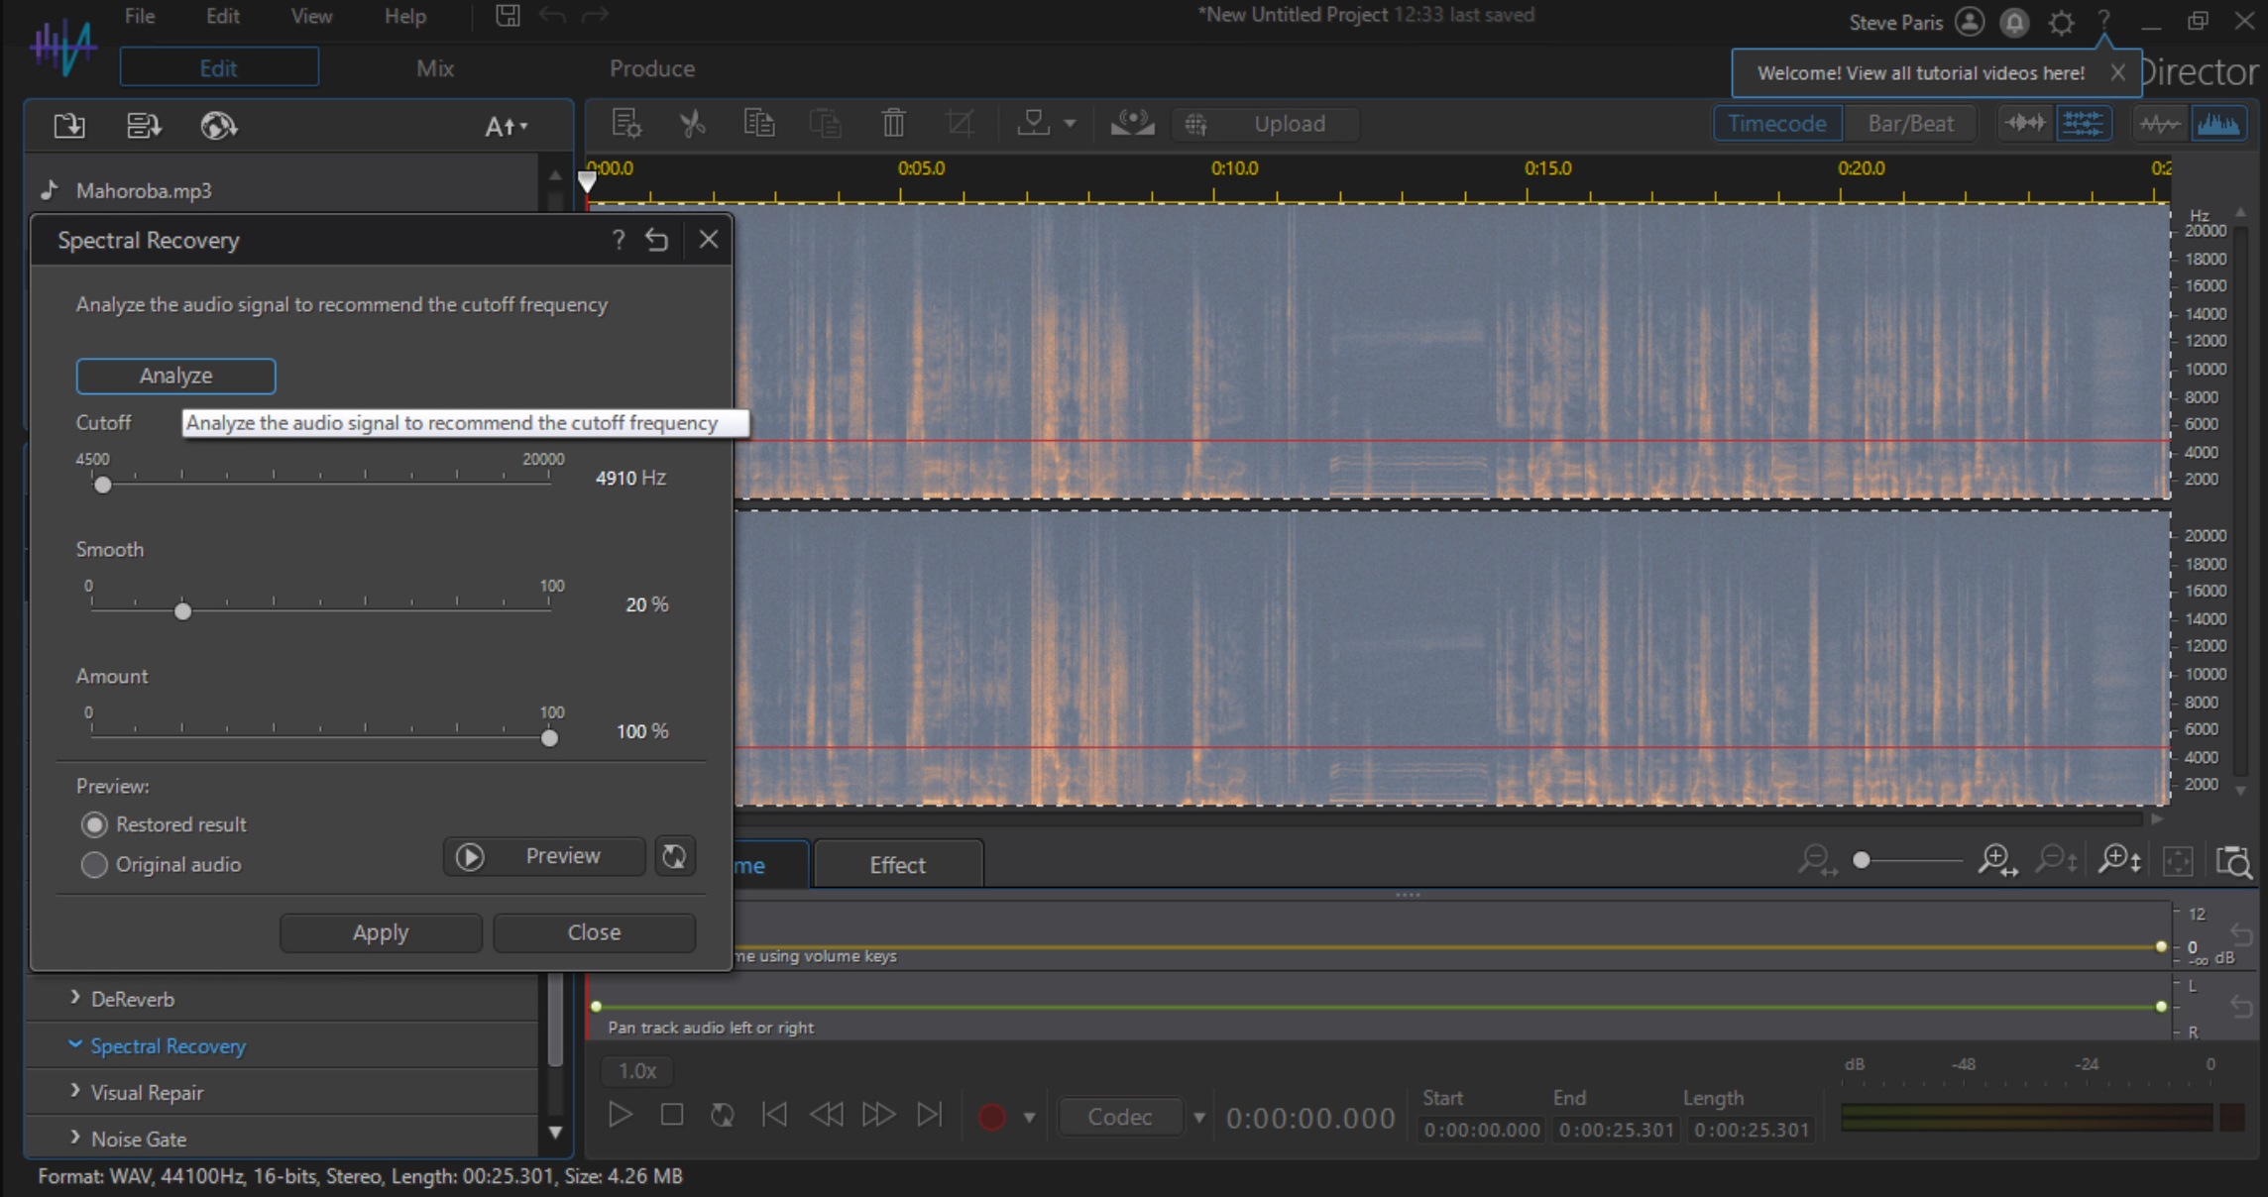2268x1197 pixels.
Task: Delete the clip using the trash icon
Action: 892,123
